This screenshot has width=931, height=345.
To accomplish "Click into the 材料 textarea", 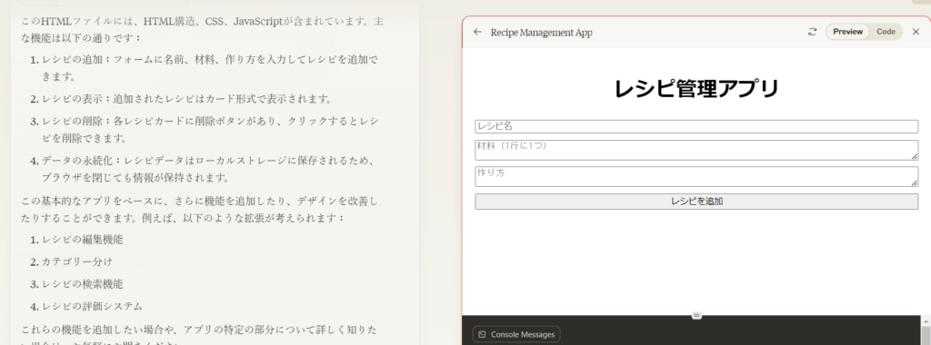I will 696,150.
